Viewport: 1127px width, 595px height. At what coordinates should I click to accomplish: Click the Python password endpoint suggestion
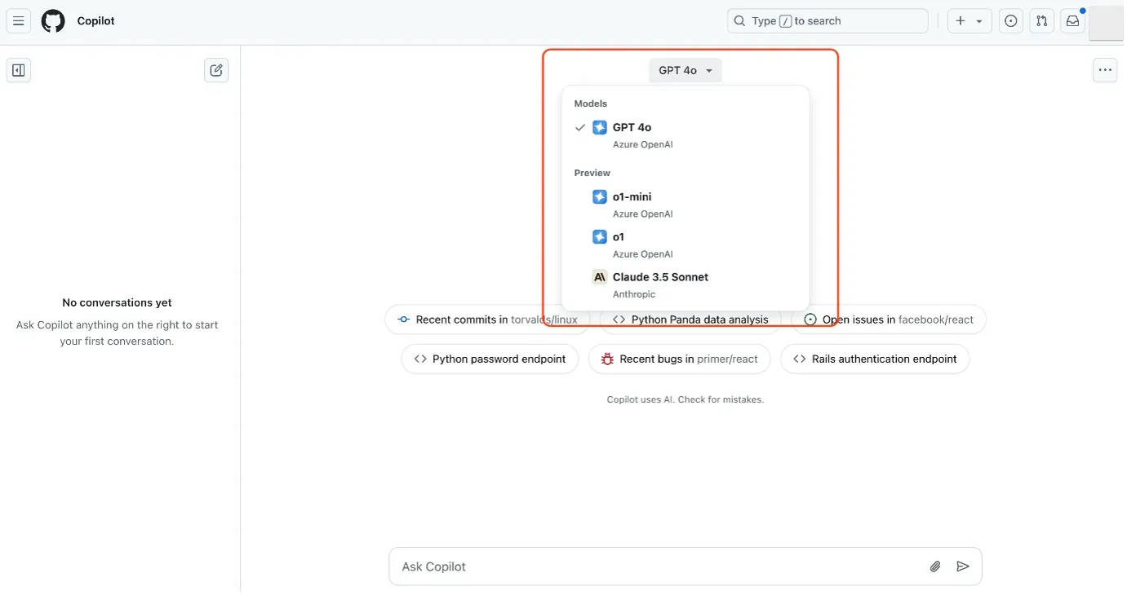pos(490,359)
